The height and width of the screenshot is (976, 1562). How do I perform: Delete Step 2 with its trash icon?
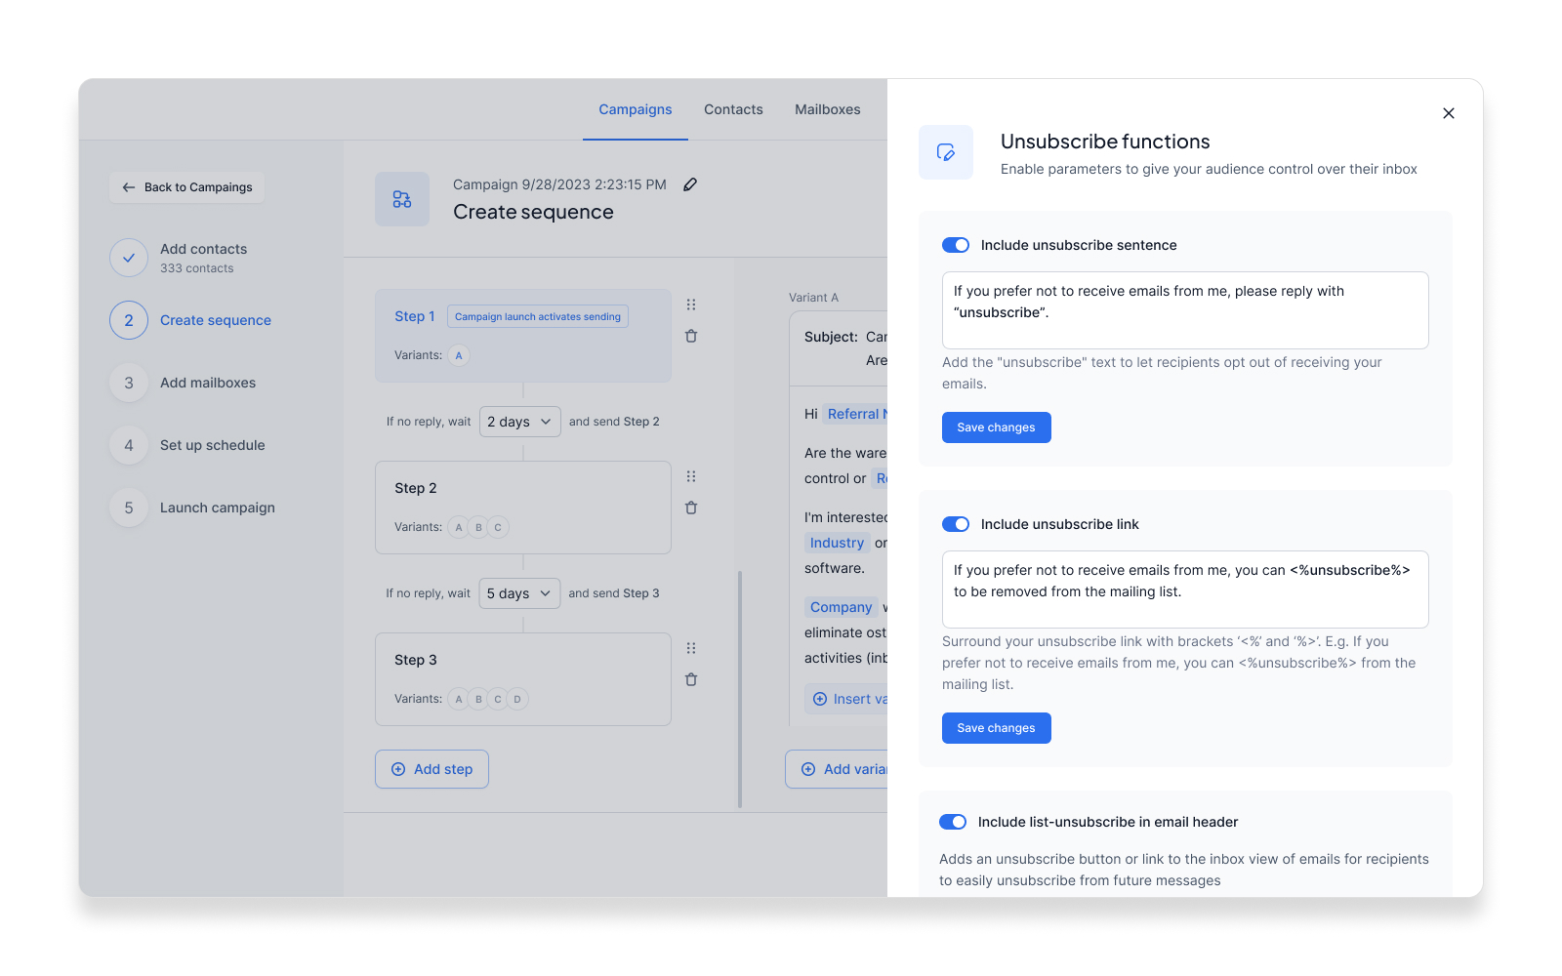[691, 508]
